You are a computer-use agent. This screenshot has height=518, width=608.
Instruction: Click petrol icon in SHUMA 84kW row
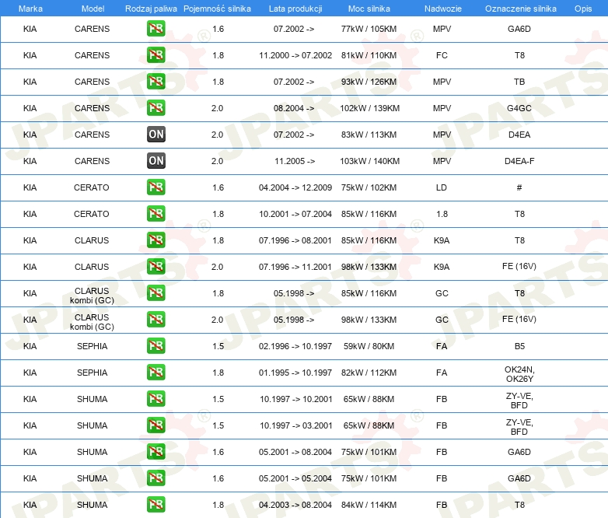point(155,505)
